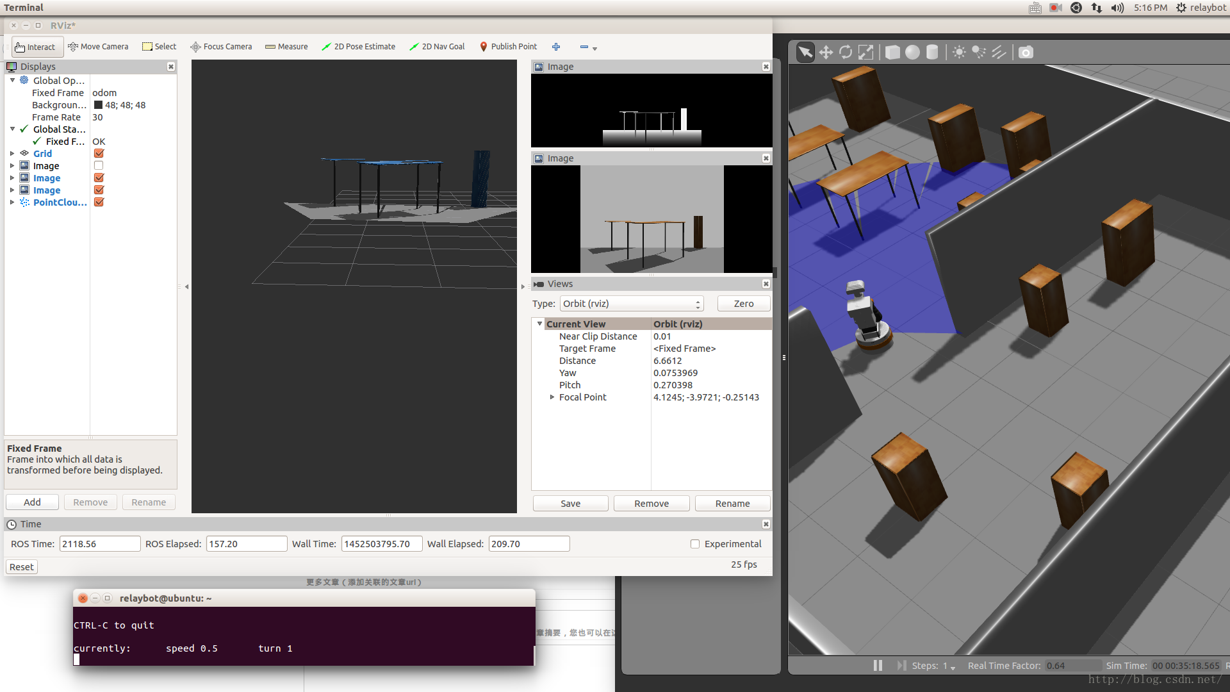Click the Background color swatch

click(x=98, y=105)
